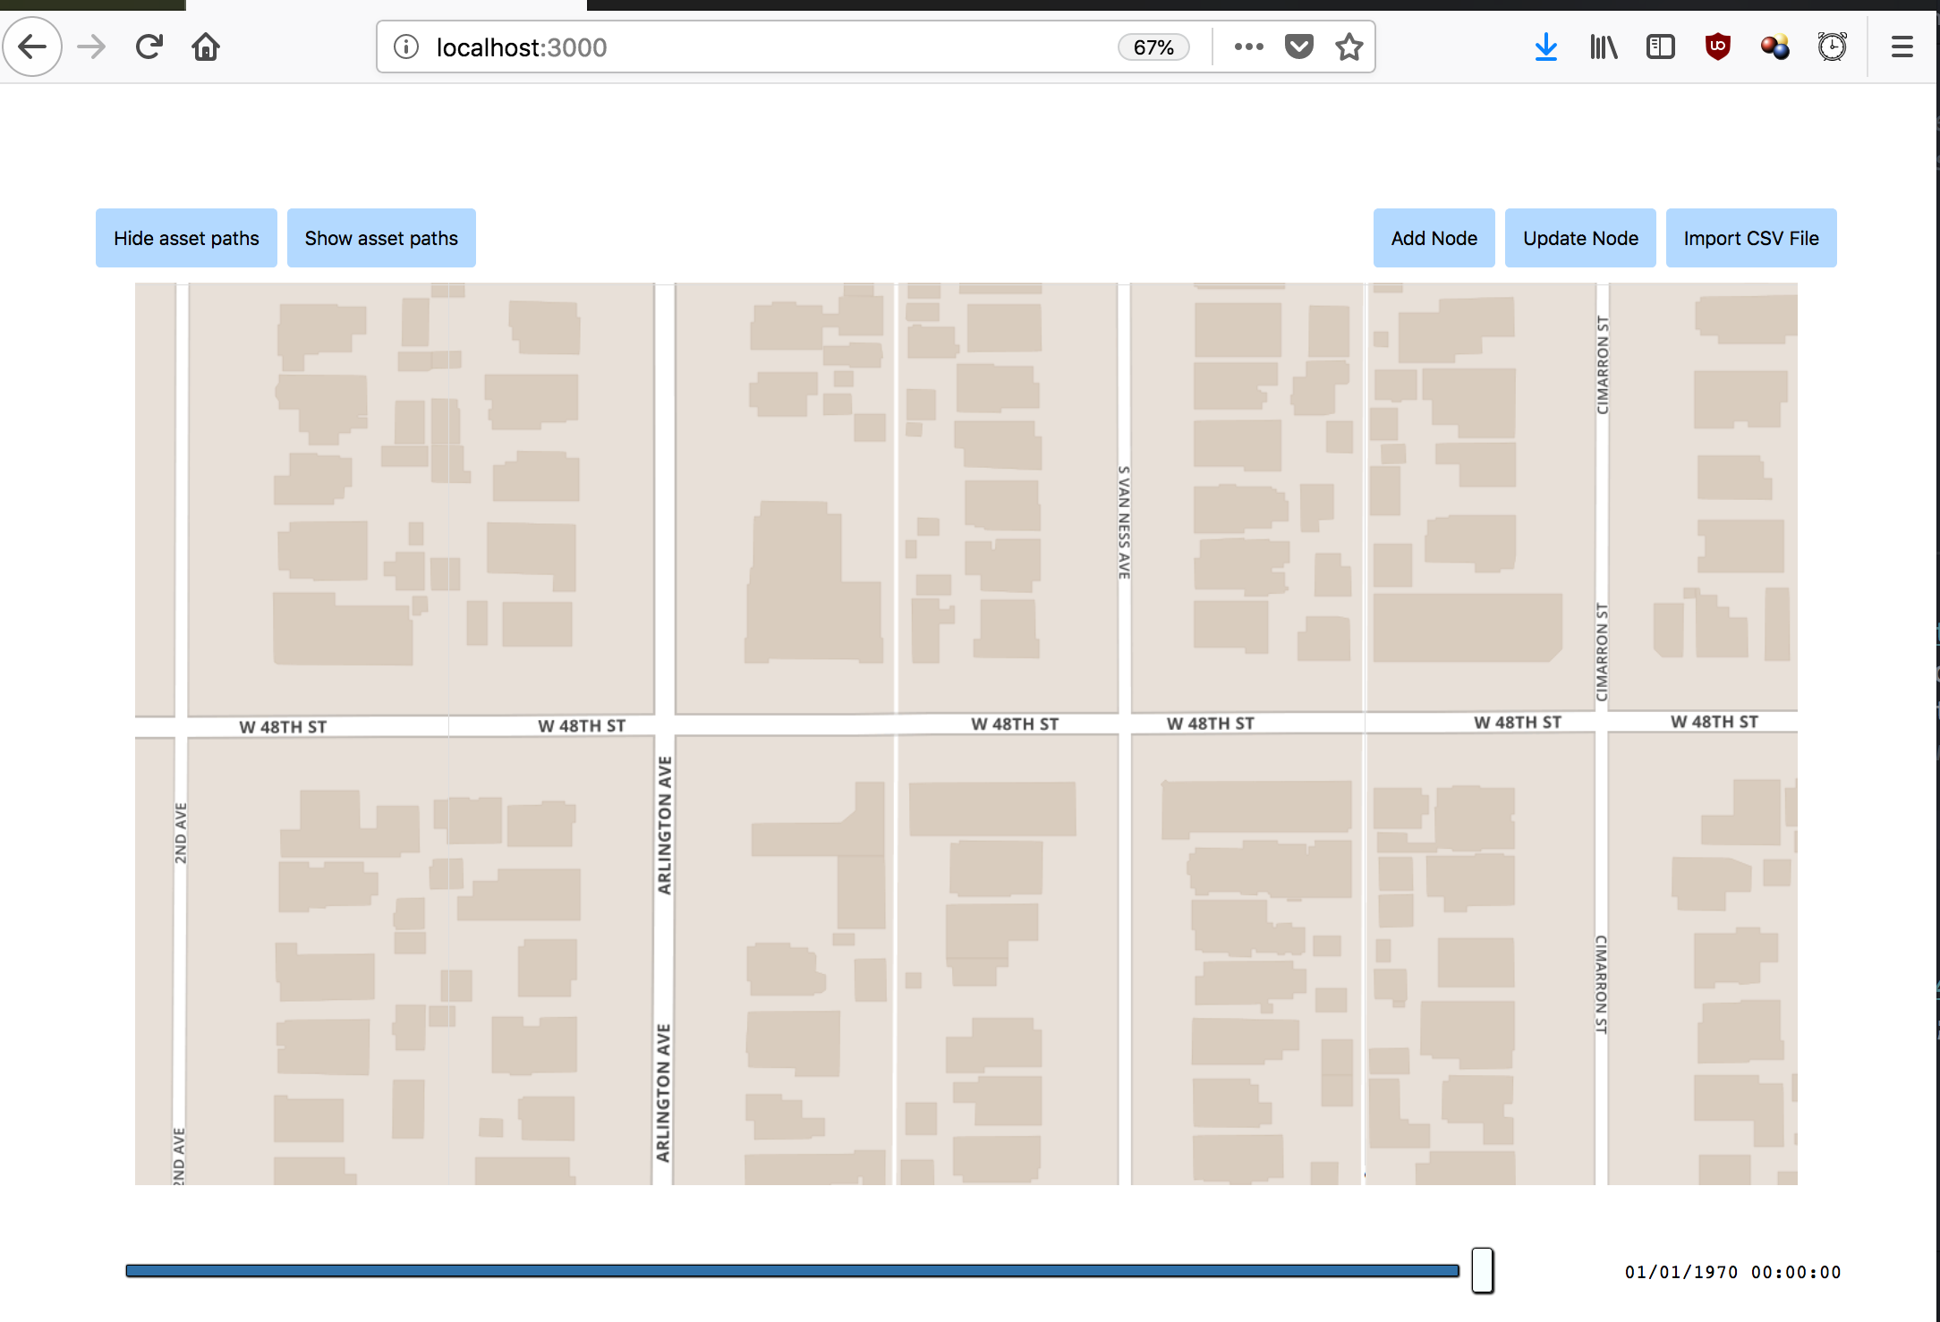This screenshot has height=1322, width=1940.
Task: Click the timeline slider handle
Action: pyautogui.click(x=1482, y=1270)
